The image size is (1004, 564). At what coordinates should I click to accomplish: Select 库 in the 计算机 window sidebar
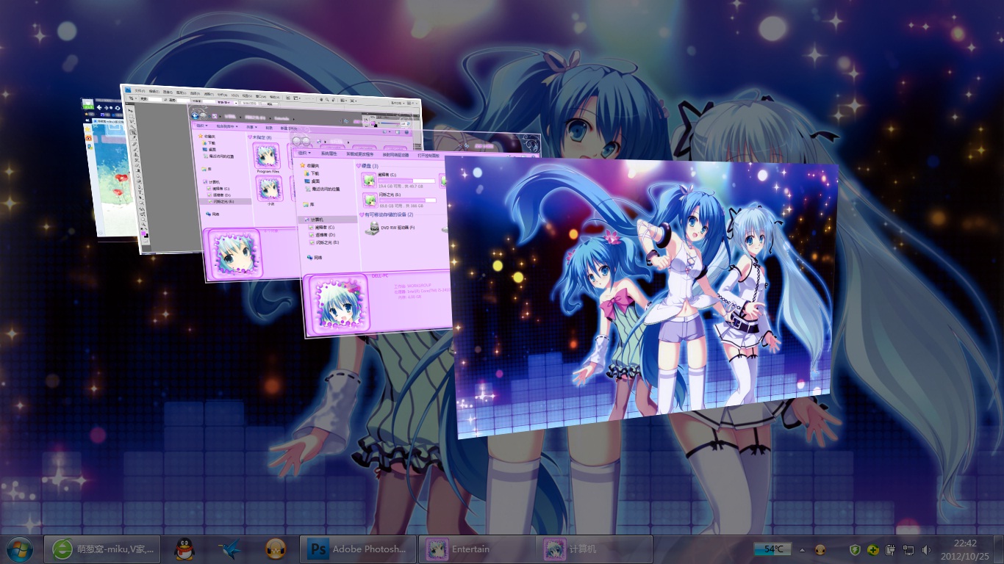[x=309, y=204]
